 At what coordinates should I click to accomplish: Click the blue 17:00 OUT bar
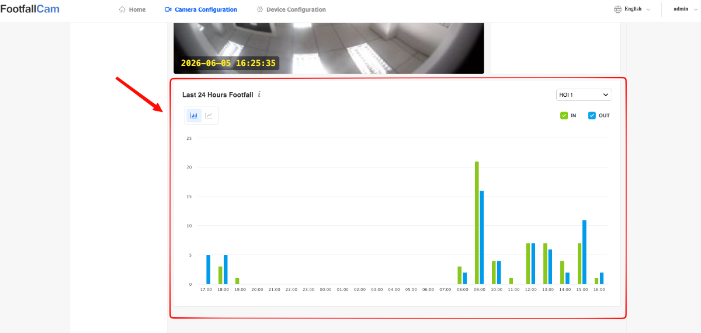tap(208, 269)
